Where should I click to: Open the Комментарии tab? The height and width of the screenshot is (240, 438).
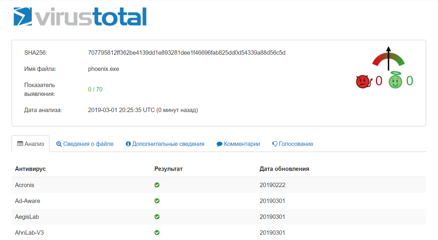238,144
